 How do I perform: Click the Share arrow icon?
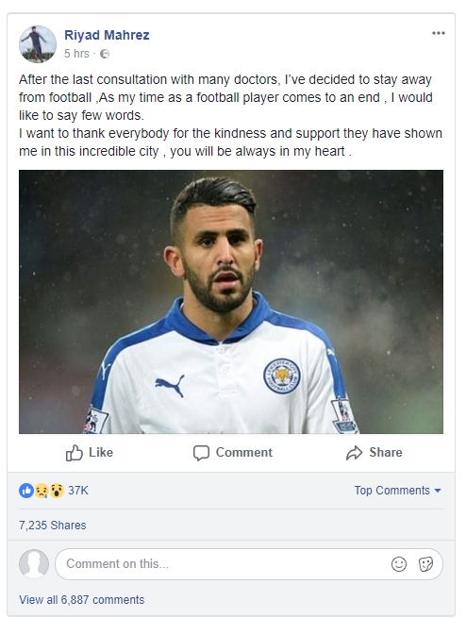point(354,453)
